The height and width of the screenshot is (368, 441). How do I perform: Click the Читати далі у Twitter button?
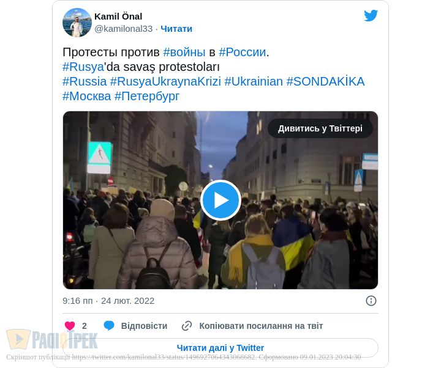[221, 348]
